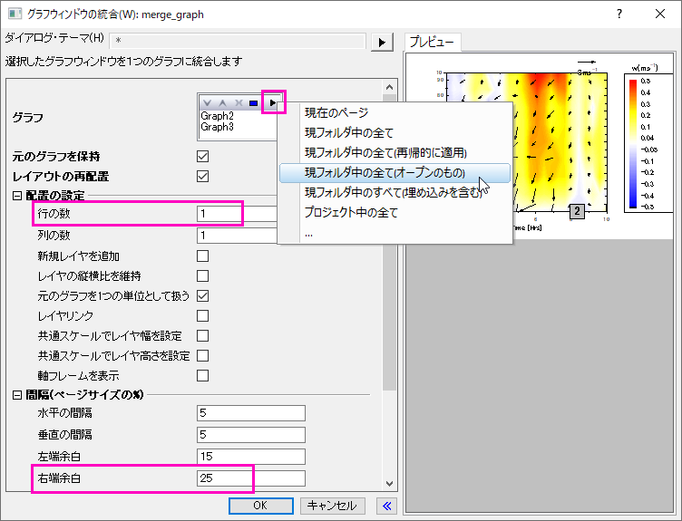The height and width of the screenshot is (521, 682).
Task: Switch to the プレビュー tab
Action: 432,43
